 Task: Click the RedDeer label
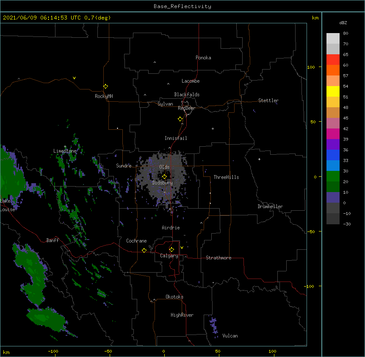186,108
